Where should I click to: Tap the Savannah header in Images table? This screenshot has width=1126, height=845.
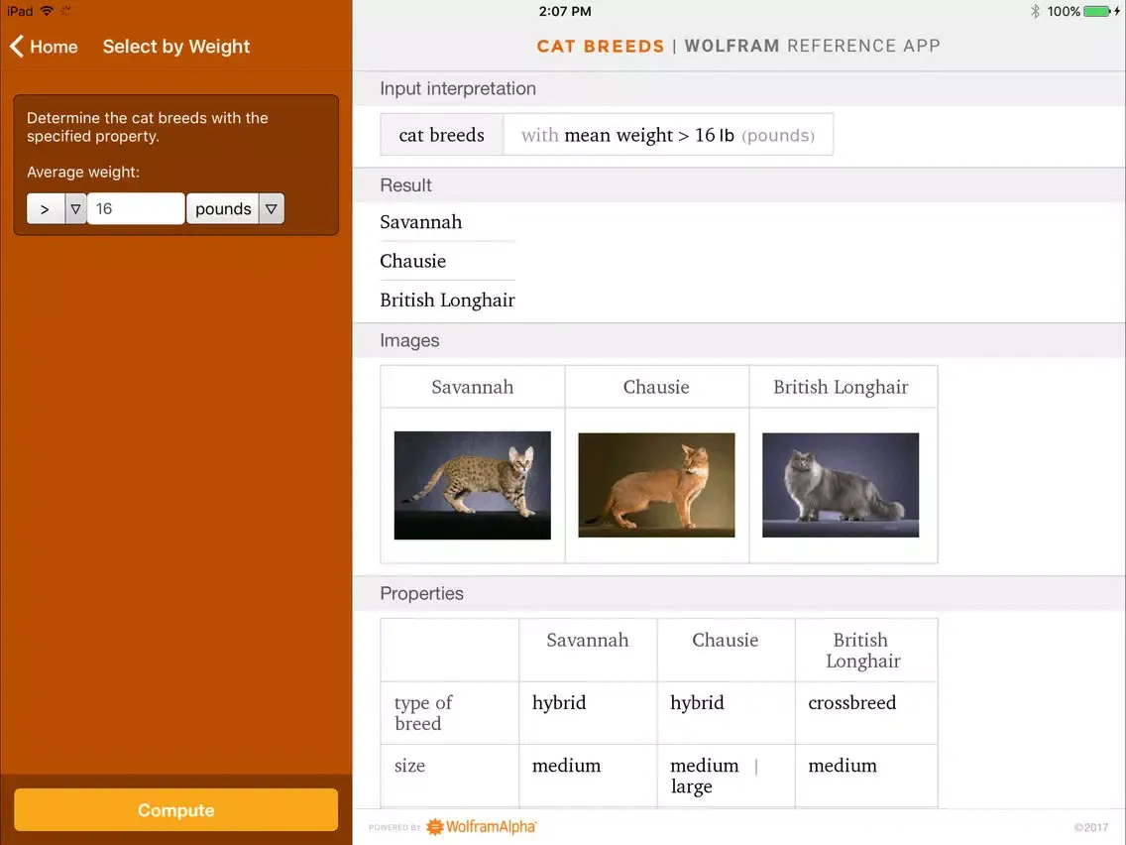pos(473,387)
